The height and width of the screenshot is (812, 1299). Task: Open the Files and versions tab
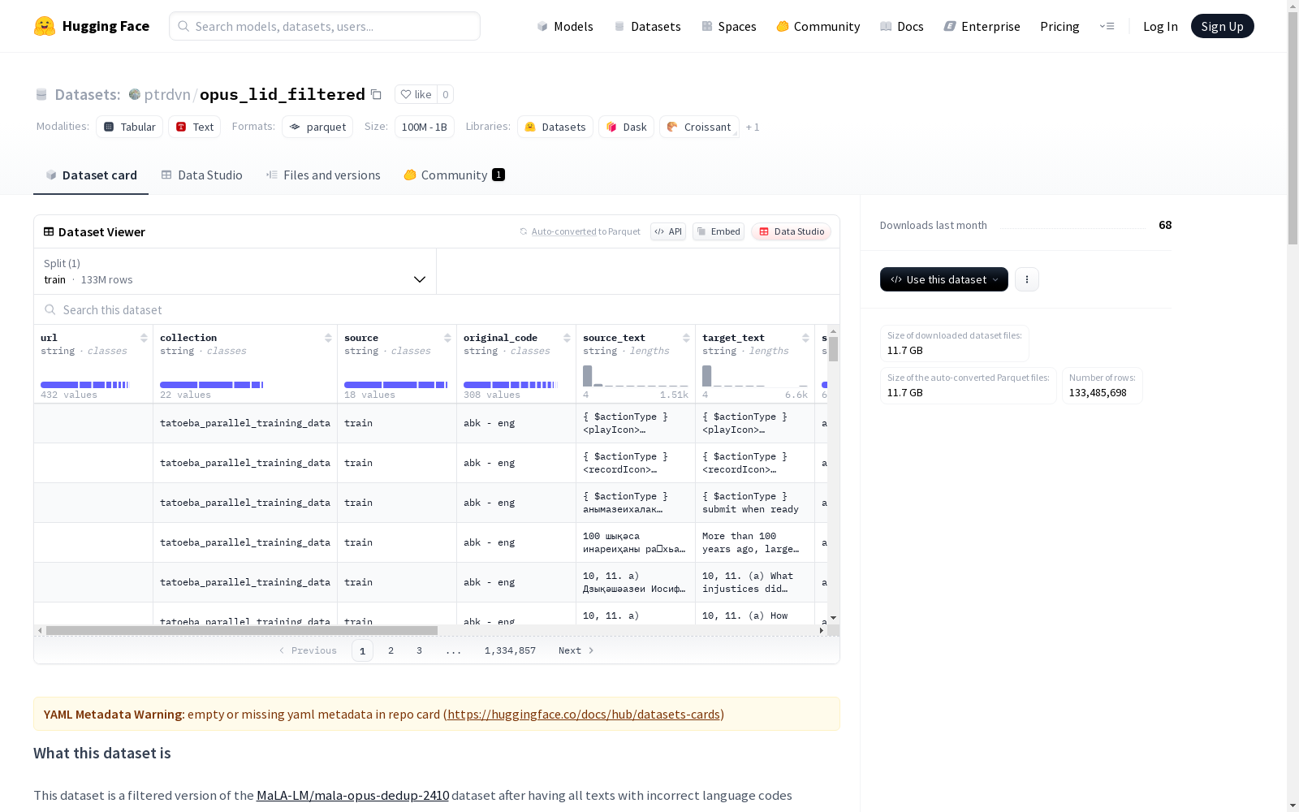(323, 175)
